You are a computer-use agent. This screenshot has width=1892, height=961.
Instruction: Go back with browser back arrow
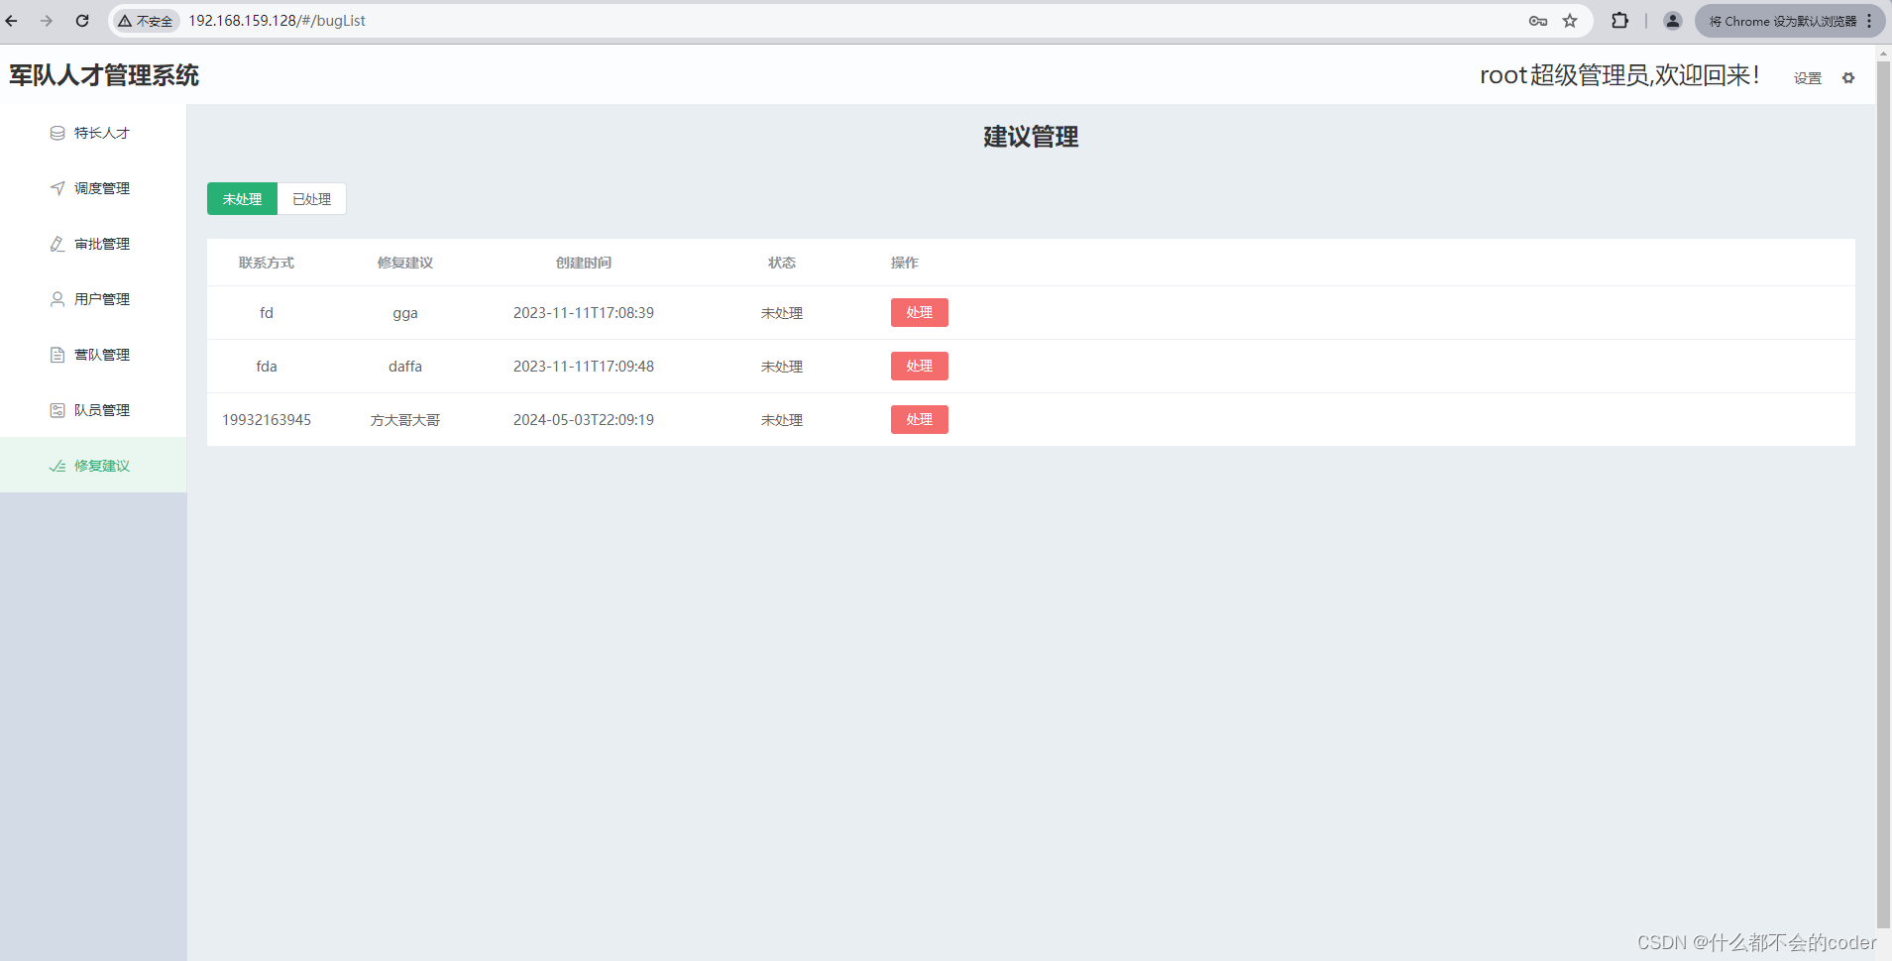12,21
